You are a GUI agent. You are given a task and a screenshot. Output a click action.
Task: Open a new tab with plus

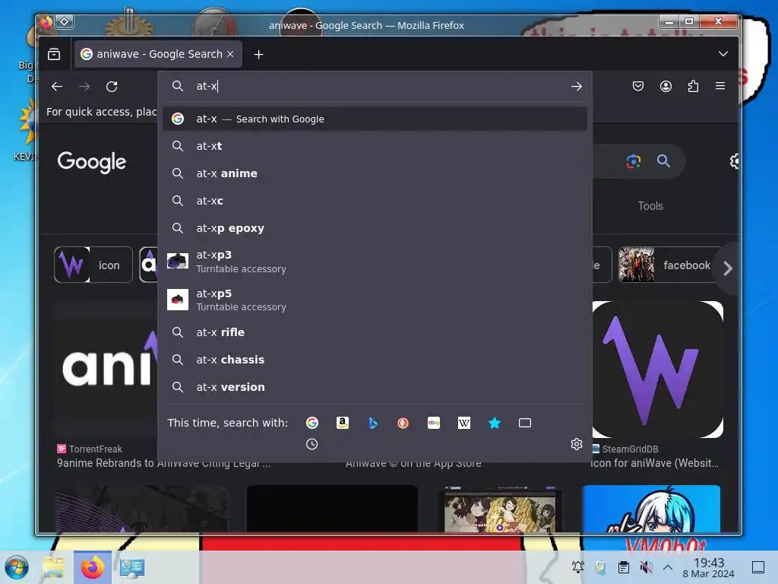coord(258,54)
